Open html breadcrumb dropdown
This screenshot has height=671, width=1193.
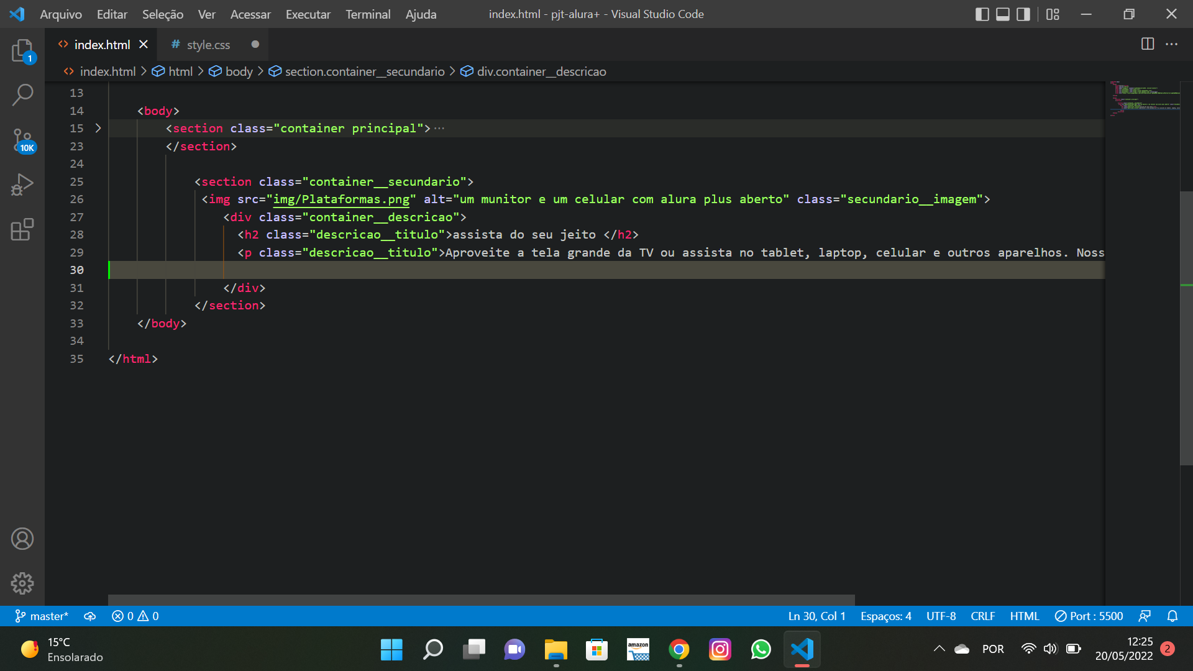pos(173,71)
